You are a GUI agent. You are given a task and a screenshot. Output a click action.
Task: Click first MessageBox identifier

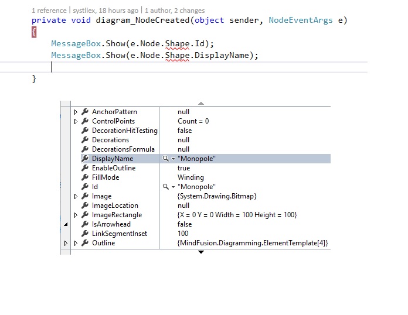(x=76, y=44)
